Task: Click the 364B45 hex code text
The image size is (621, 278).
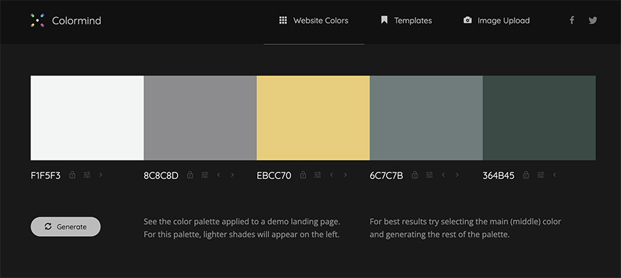Action: pos(498,175)
